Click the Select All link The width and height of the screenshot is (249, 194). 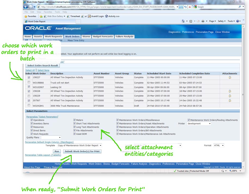(x=30, y=70)
